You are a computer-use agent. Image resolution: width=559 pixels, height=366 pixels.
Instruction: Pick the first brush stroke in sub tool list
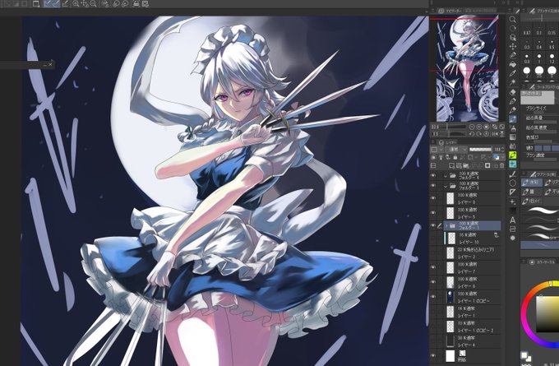[x=540, y=211]
